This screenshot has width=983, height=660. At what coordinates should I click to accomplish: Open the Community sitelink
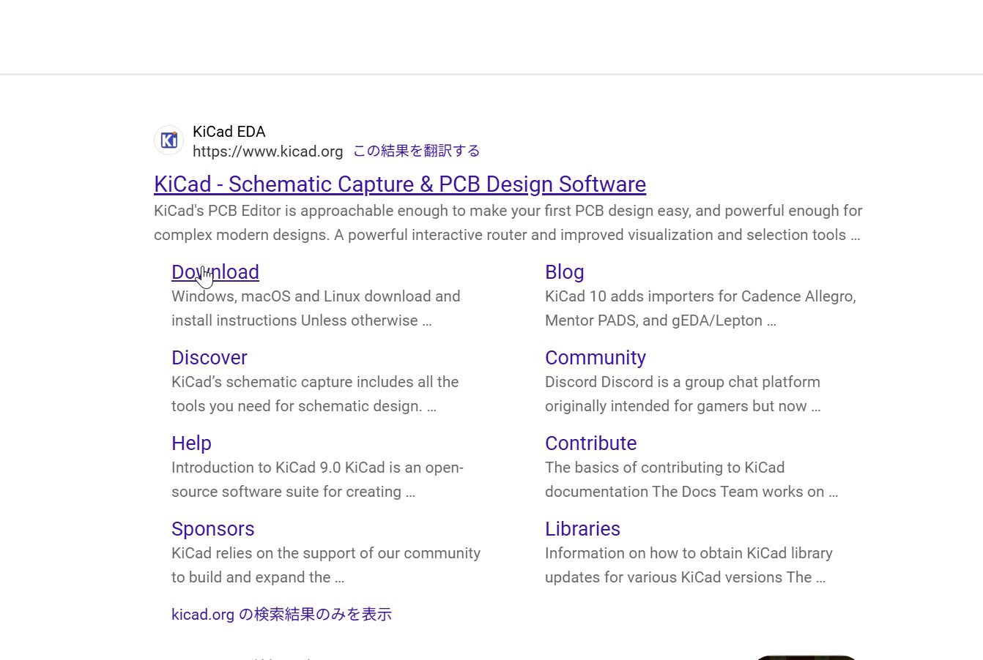[x=595, y=357]
